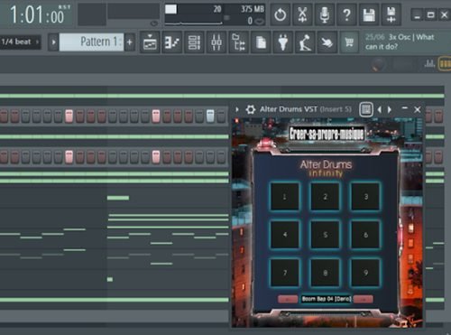Image resolution: width=451 pixels, height=335 pixels.
Task: Open the Piano roll icon
Action: click(x=172, y=42)
